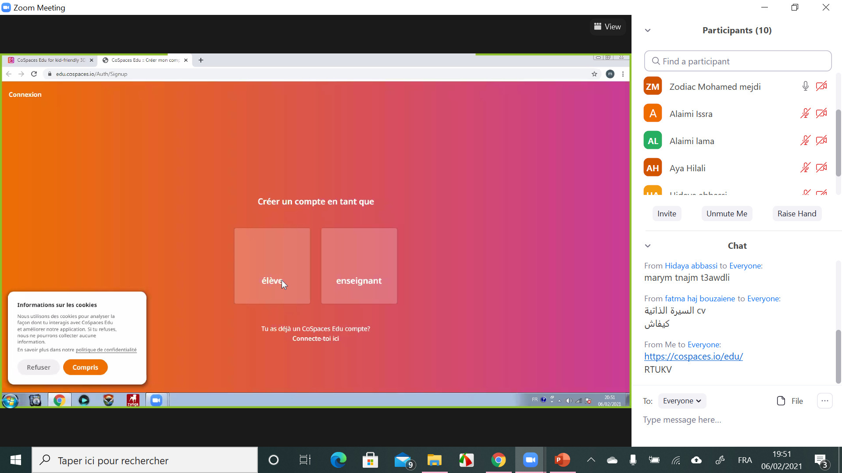This screenshot has height=473, width=842.
Task: Click Zodiac Mohamed mejdi video-off icon
Action: click(x=821, y=86)
